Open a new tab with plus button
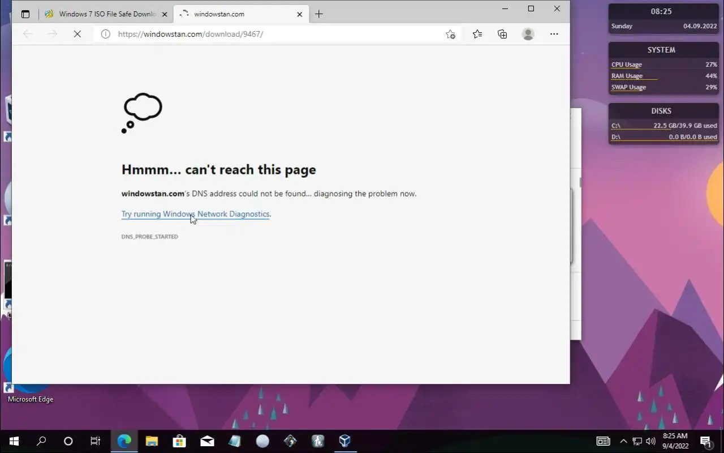Image resolution: width=724 pixels, height=453 pixels. (319, 14)
